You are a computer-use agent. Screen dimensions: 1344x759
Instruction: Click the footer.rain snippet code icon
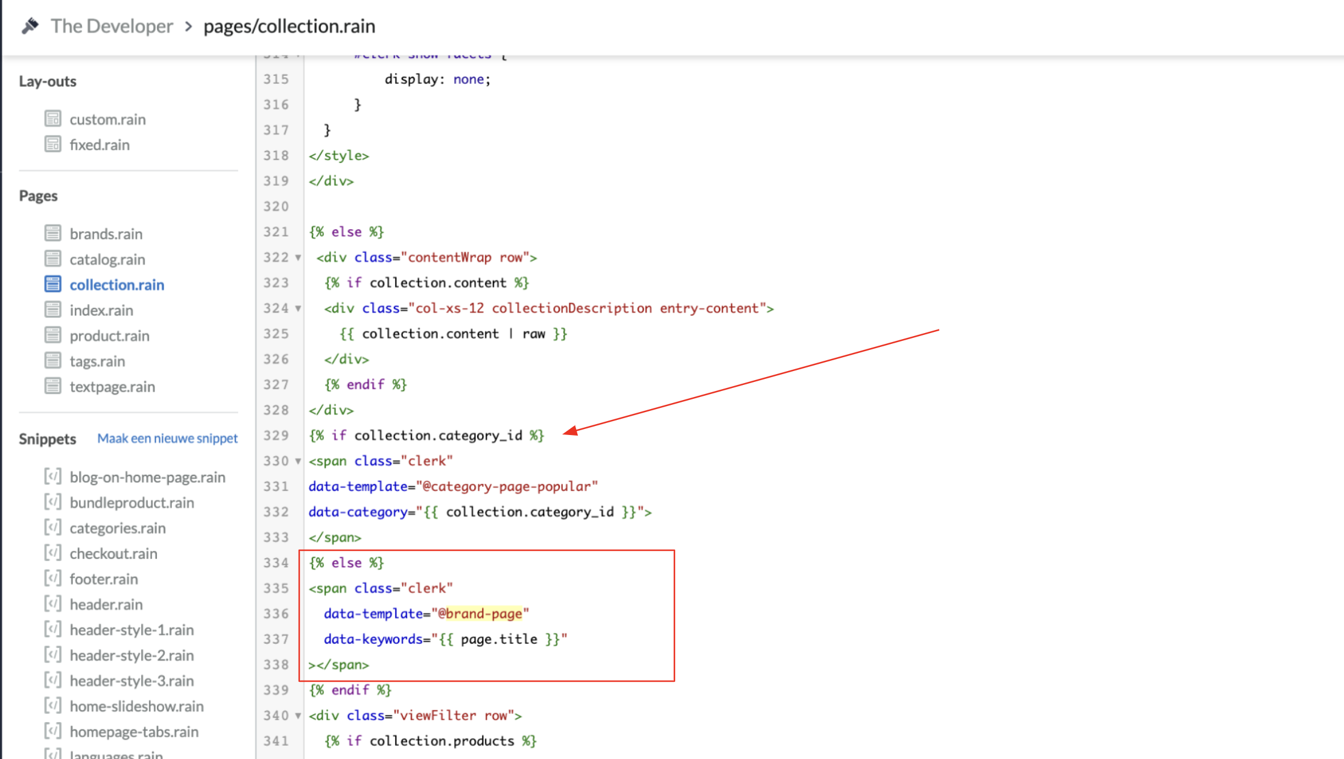pyautogui.click(x=53, y=579)
